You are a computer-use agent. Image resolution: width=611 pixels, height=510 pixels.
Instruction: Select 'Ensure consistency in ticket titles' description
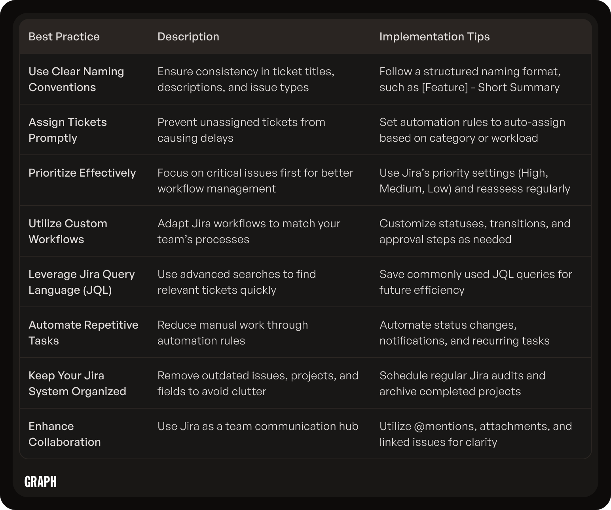coord(246,79)
